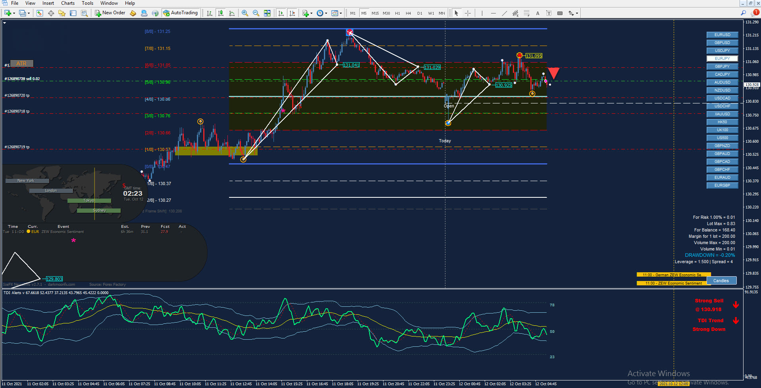This screenshot has width=761, height=388.
Task: Expand the periodicity clock dropdown
Action: pos(326,13)
